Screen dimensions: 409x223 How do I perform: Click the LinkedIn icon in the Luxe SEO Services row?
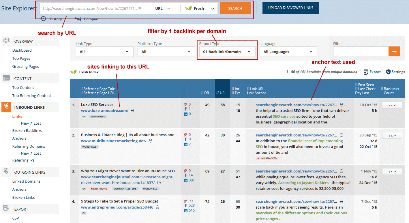185,114
